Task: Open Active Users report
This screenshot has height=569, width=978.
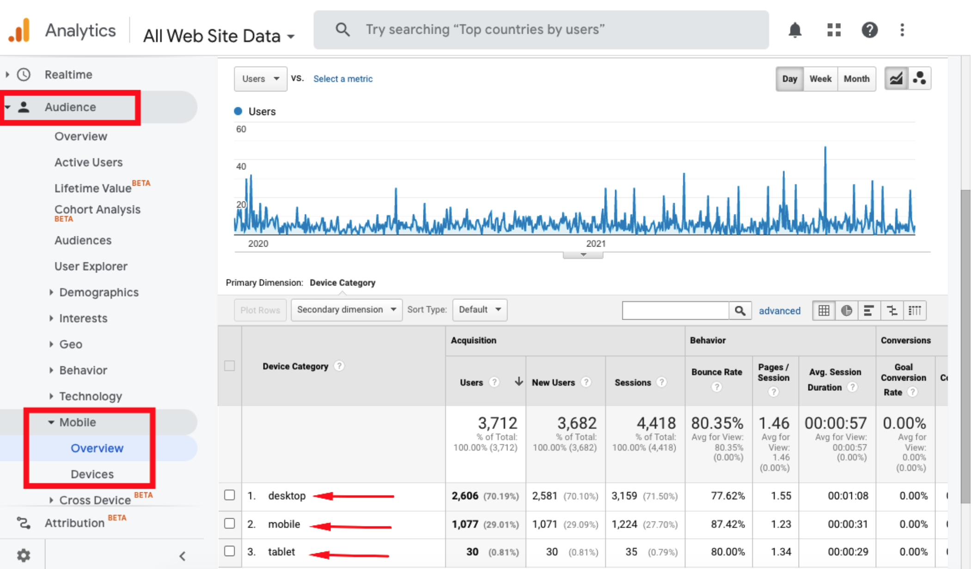Action: pyautogui.click(x=88, y=162)
